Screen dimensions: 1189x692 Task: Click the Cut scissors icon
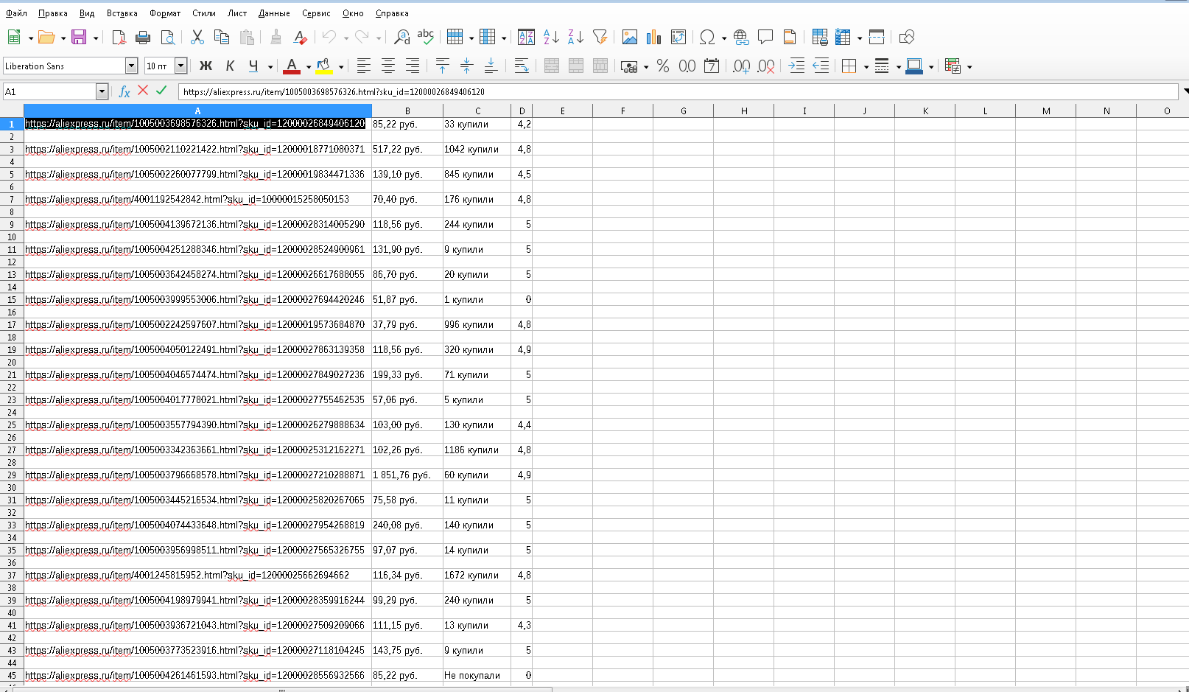click(x=197, y=37)
